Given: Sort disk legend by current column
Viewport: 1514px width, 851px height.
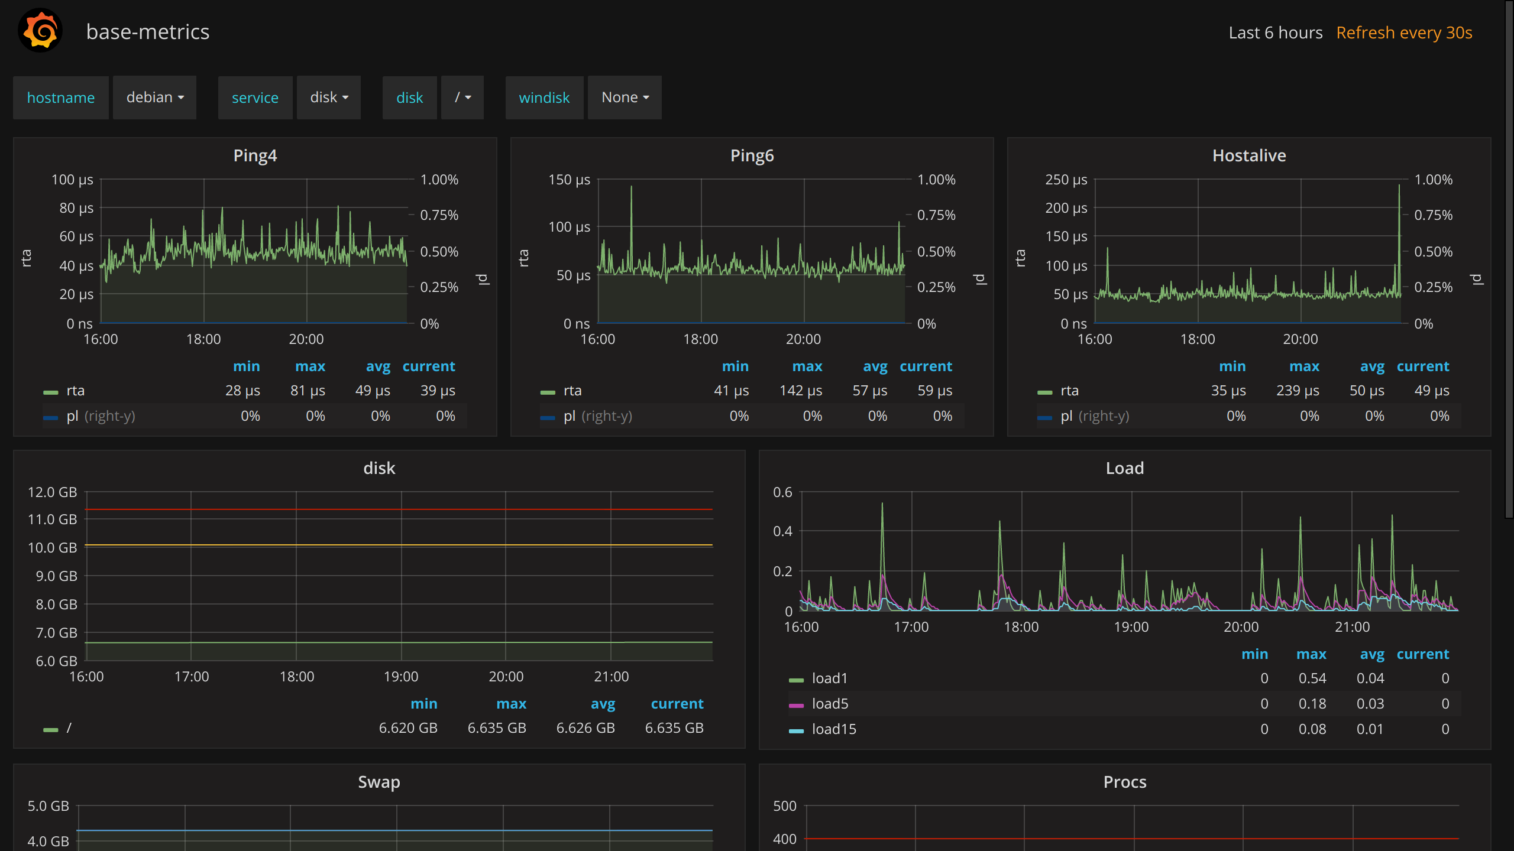Looking at the screenshot, I should 677,704.
